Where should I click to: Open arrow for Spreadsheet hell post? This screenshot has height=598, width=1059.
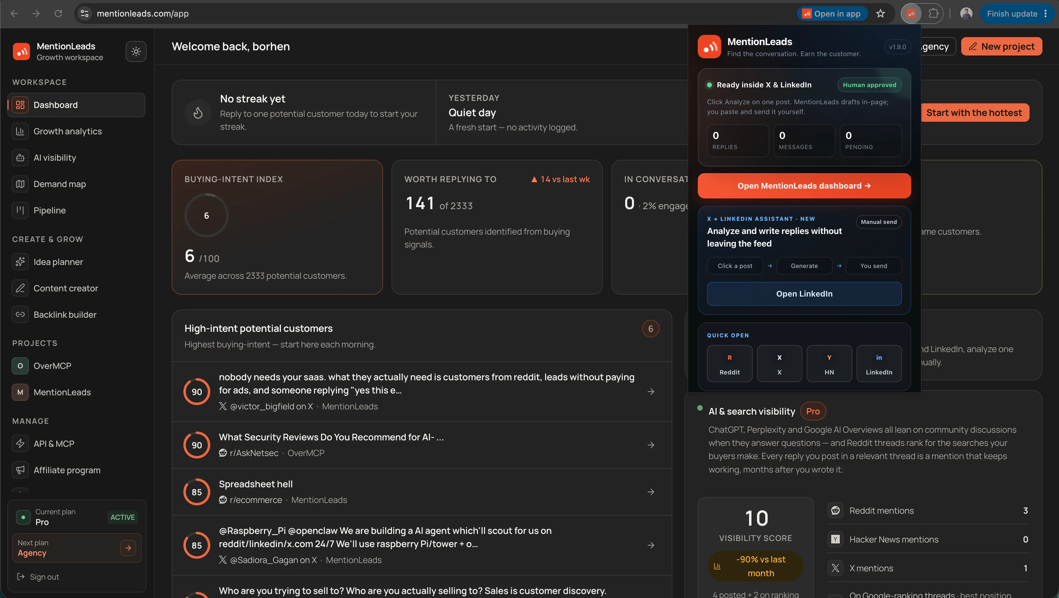click(x=651, y=492)
